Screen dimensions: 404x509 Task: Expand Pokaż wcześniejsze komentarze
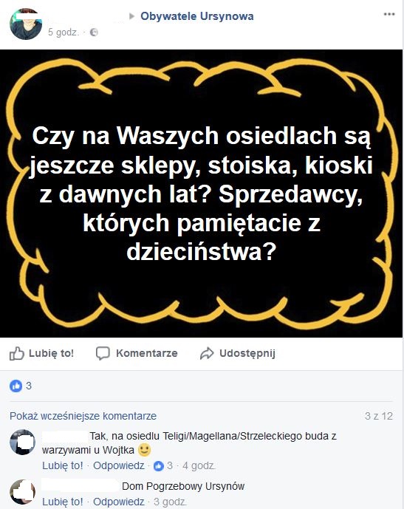(83, 416)
